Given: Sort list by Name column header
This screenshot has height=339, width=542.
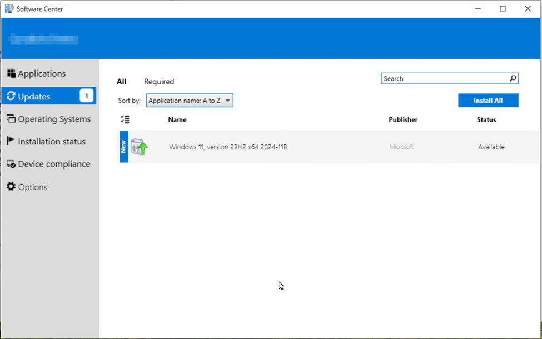Looking at the screenshot, I should coord(177,119).
